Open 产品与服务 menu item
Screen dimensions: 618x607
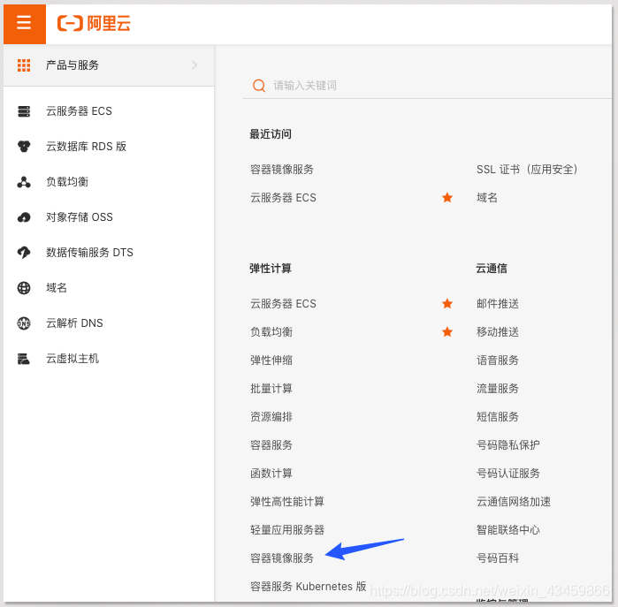pyautogui.click(x=109, y=65)
